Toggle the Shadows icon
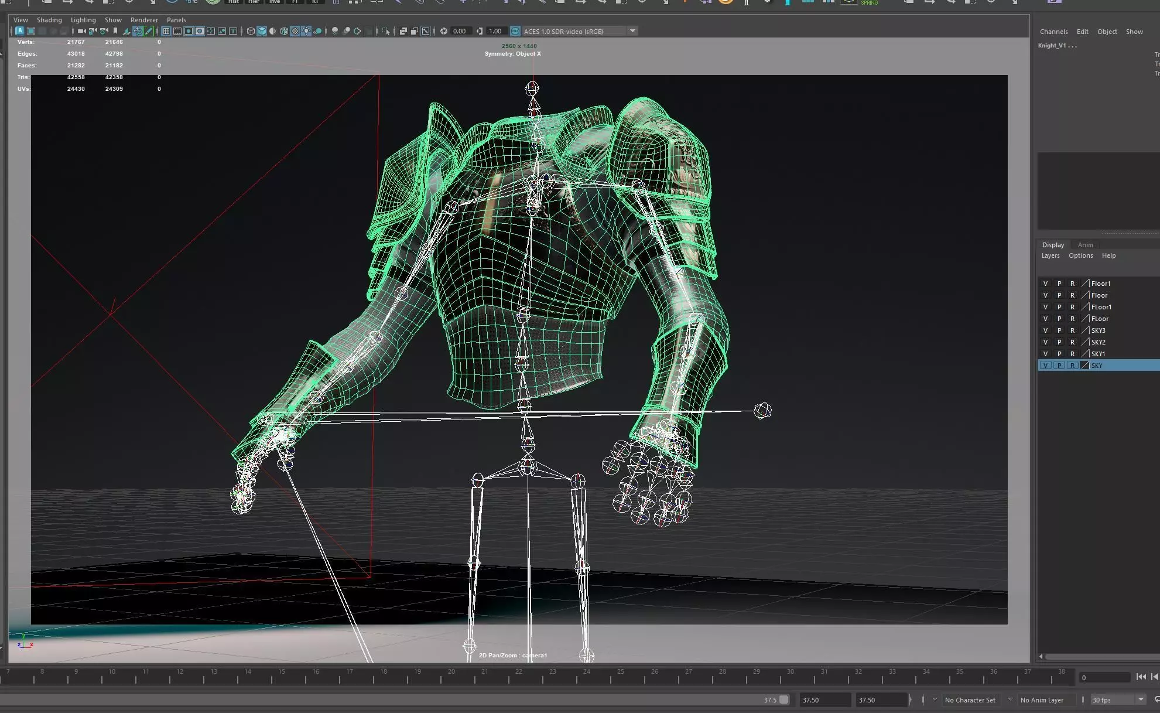Screen dimensions: 1160x713 point(317,31)
